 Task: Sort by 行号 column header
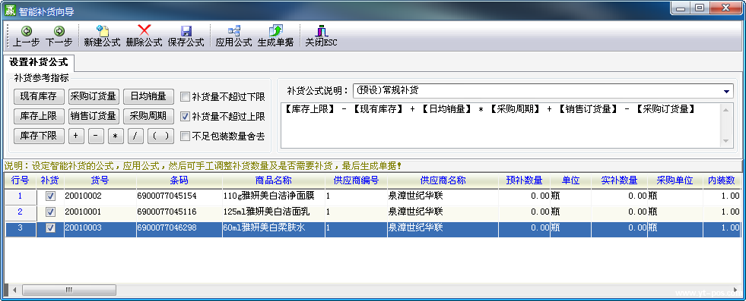21,180
